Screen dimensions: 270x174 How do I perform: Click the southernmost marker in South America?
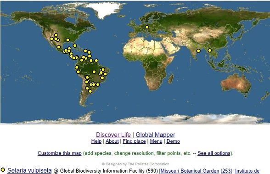point(90,91)
